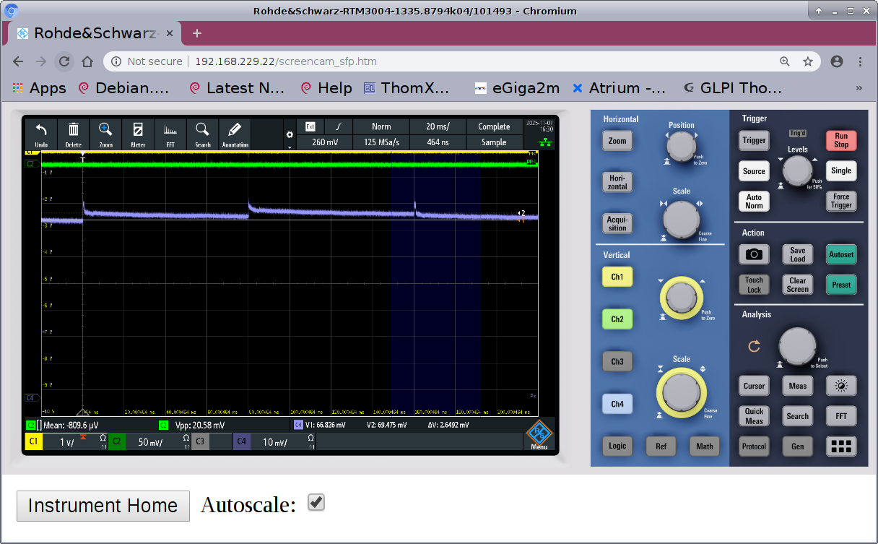Open the FFT tool in toolbar
The width and height of the screenshot is (878, 544).
[x=170, y=134]
